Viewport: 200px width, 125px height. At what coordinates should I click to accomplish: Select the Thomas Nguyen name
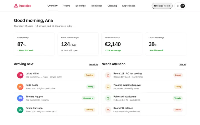(34, 97)
